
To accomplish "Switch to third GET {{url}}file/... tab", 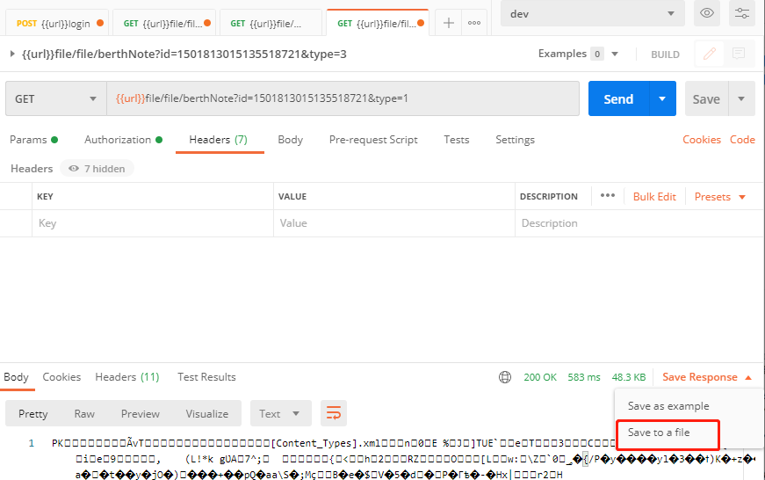I will click(x=271, y=23).
